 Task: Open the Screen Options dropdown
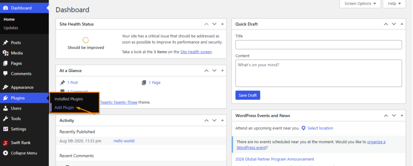(x=360, y=4)
